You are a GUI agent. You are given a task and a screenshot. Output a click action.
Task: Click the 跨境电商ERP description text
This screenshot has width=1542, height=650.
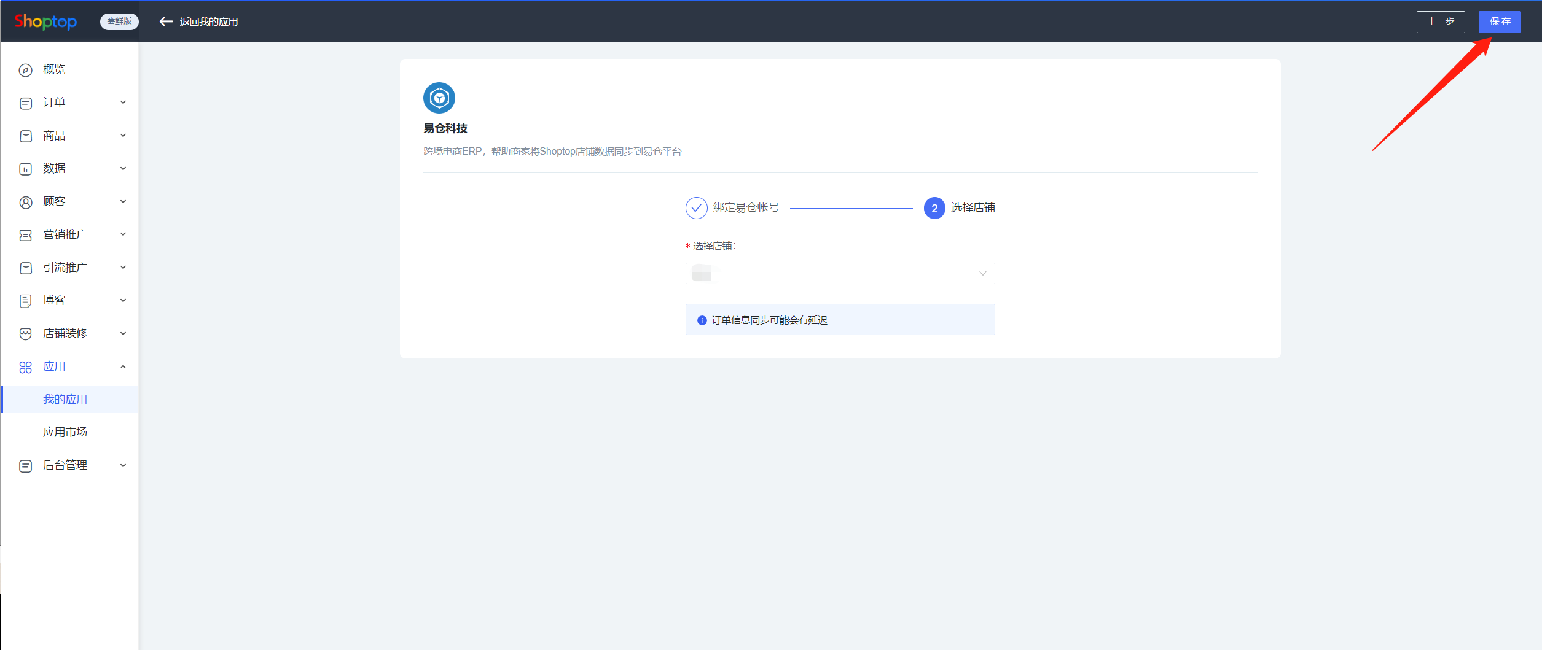[552, 152]
